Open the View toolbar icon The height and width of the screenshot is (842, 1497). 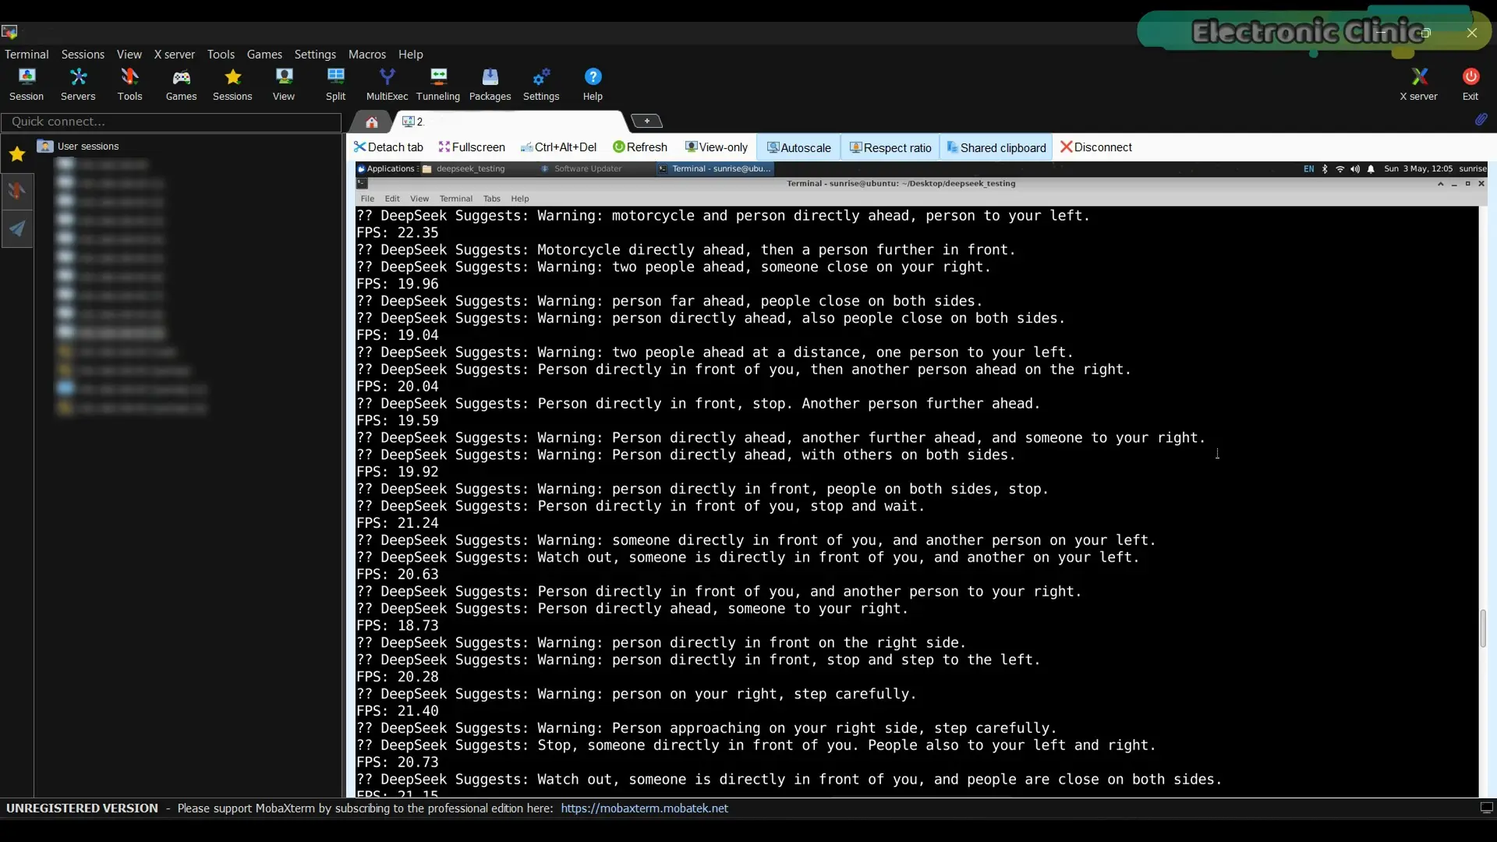click(284, 84)
